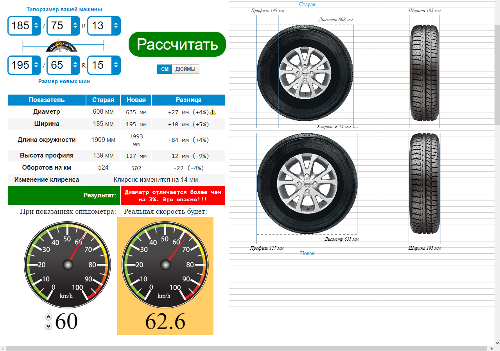The image size is (500, 351).
Task: Open old rim diameter dropdown showing 13
Action: coord(104,26)
